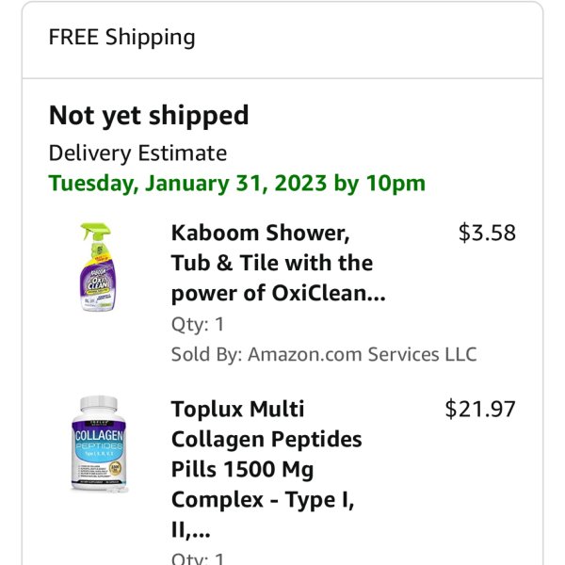Open the Kaboom spray bottle product image
565x565 pixels.
point(97,267)
